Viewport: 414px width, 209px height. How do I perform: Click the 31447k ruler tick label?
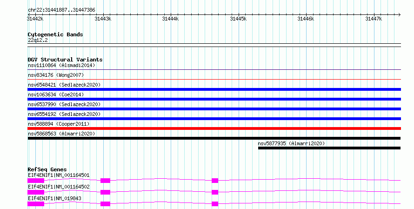pos(374,19)
